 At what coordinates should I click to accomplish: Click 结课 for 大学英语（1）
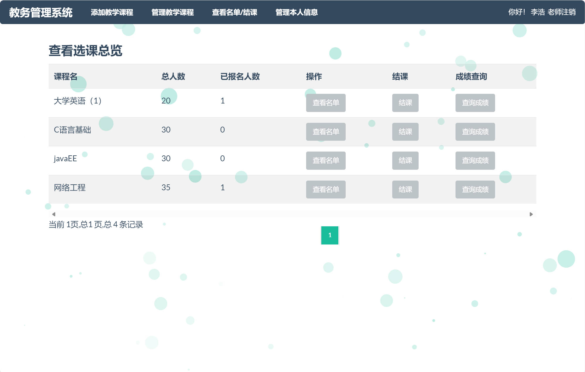405,103
